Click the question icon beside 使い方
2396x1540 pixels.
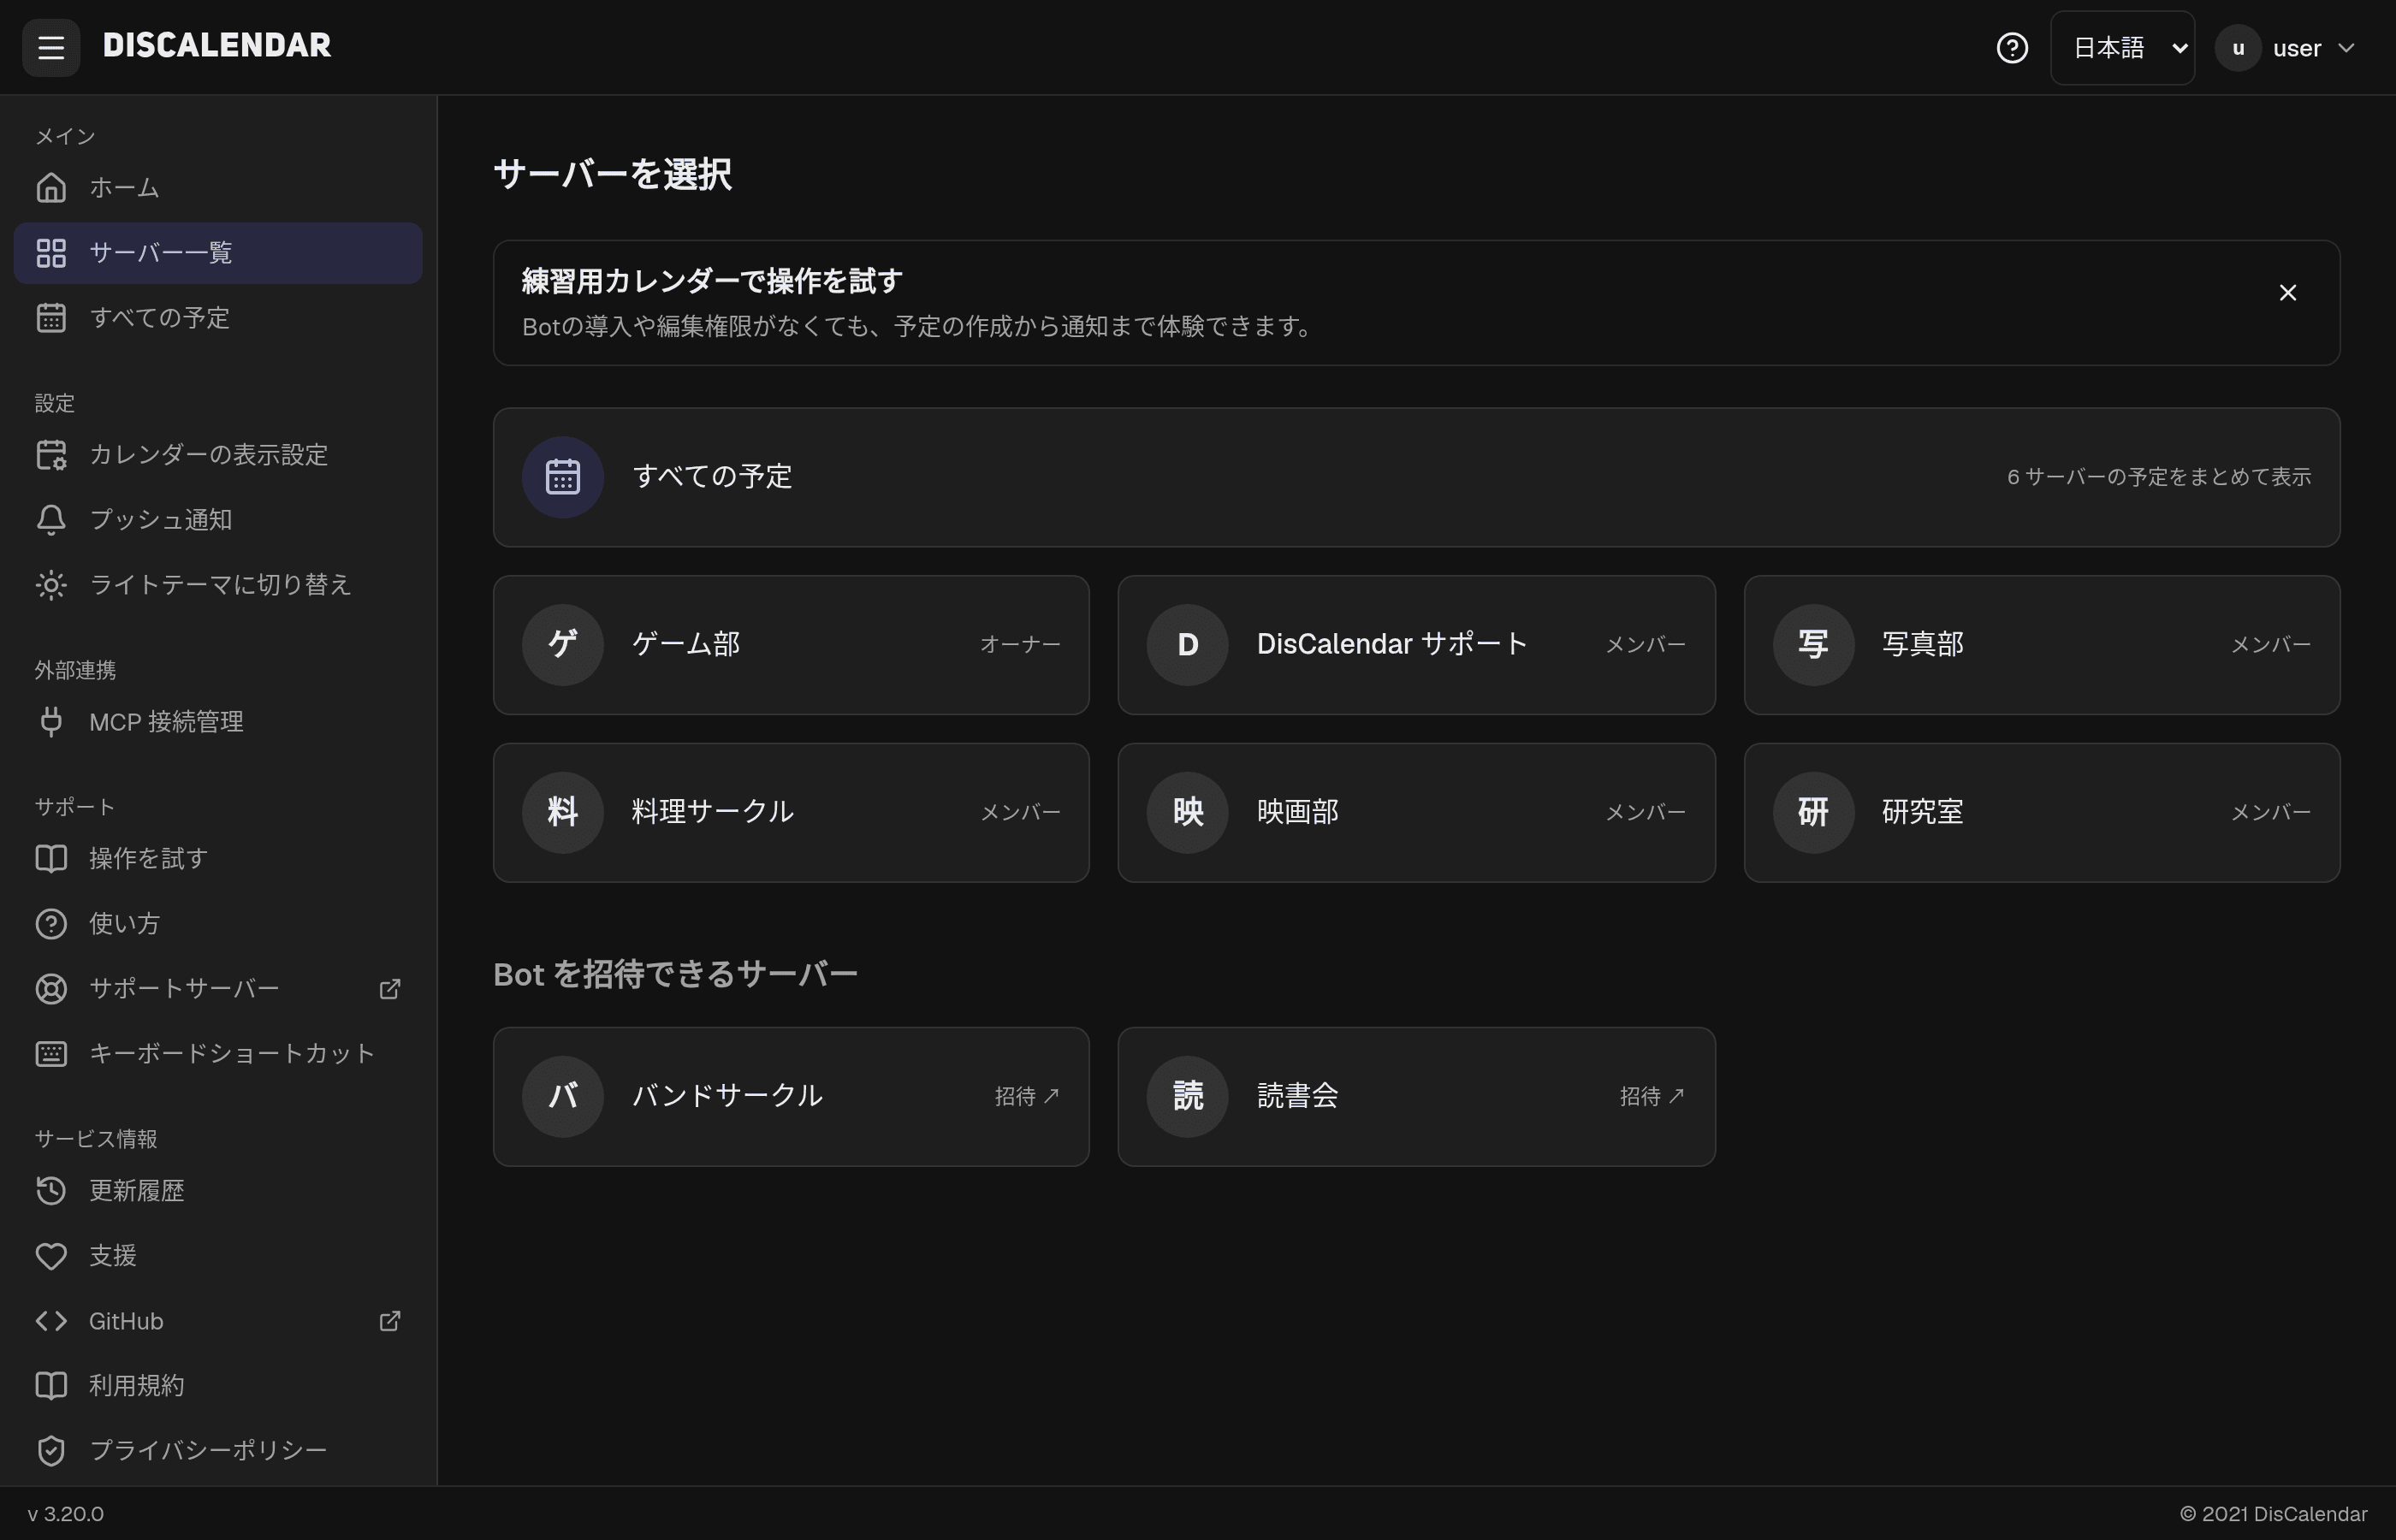pyautogui.click(x=51, y=924)
